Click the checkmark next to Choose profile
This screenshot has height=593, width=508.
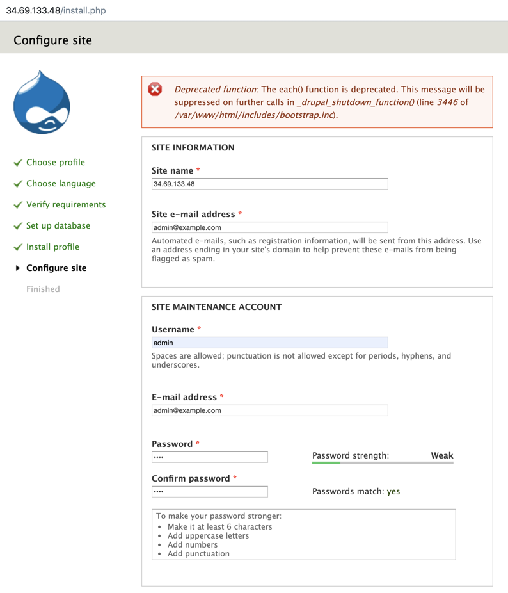point(18,163)
